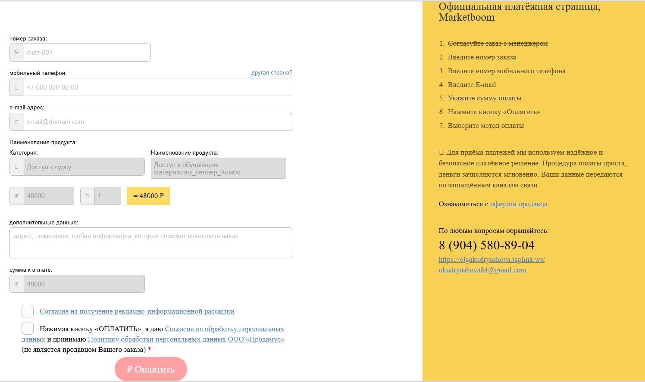Click the okudryashova84@gmail.com email link

click(482, 270)
